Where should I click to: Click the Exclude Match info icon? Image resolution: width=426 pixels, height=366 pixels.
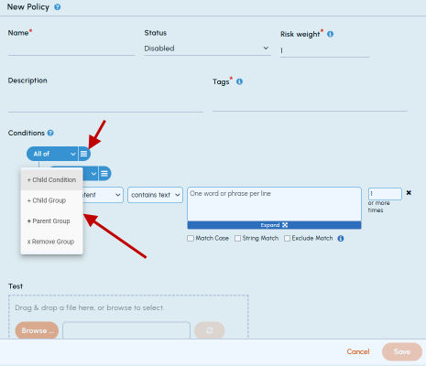coord(341,239)
